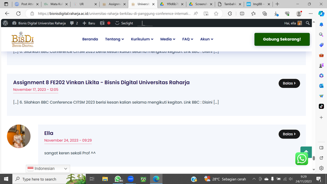The width and height of the screenshot is (327, 184).
Task: Expand the Kurikulum dropdown menu
Action: (x=142, y=39)
